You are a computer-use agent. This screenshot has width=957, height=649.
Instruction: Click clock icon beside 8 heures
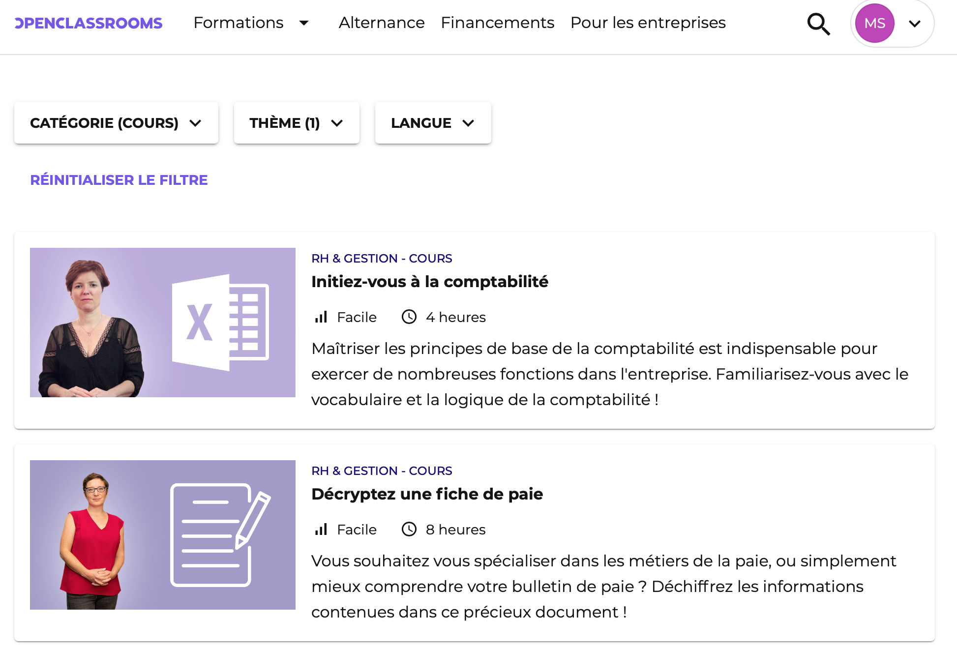[x=409, y=529]
